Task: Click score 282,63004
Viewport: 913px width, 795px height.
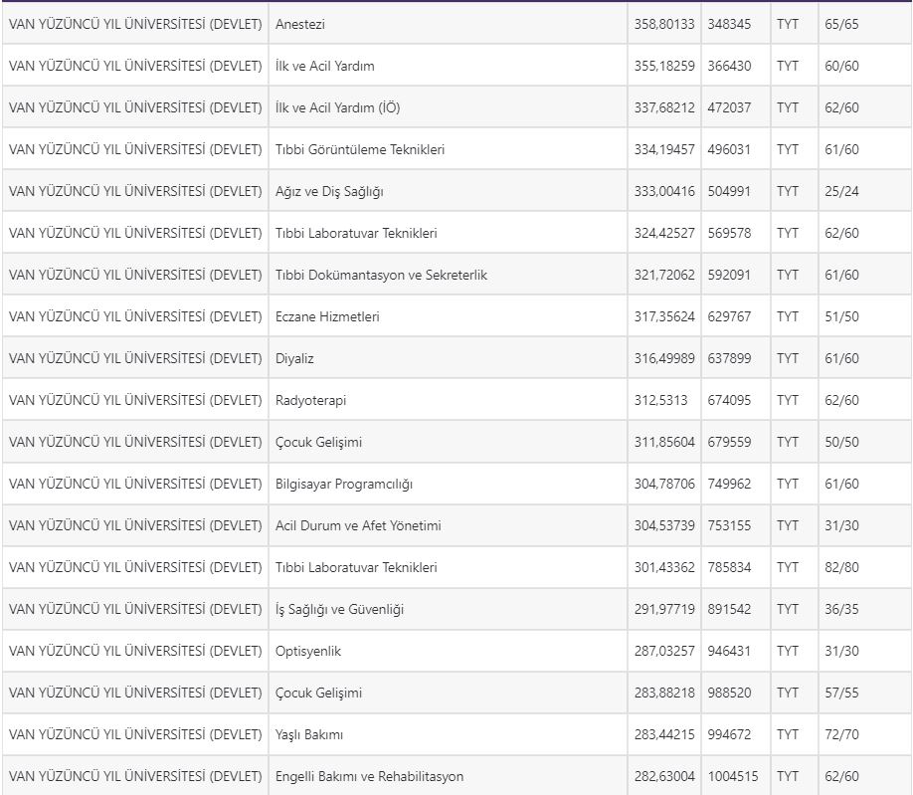Action: click(664, 777)
